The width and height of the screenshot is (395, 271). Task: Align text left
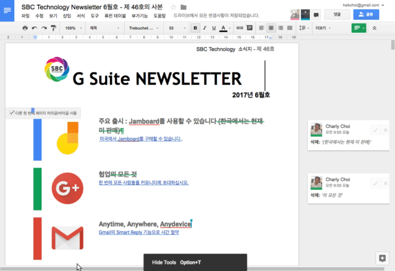[x=261, y=28]
